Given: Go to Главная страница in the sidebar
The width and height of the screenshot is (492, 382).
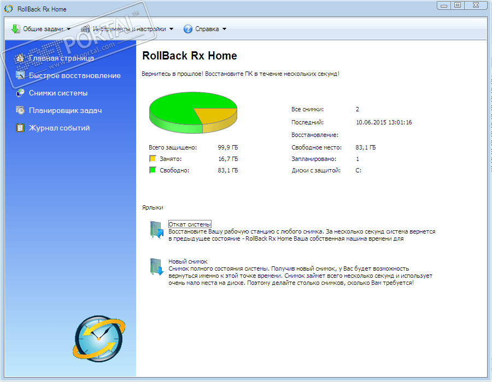Looking at the screenshot, I should 61,58.
